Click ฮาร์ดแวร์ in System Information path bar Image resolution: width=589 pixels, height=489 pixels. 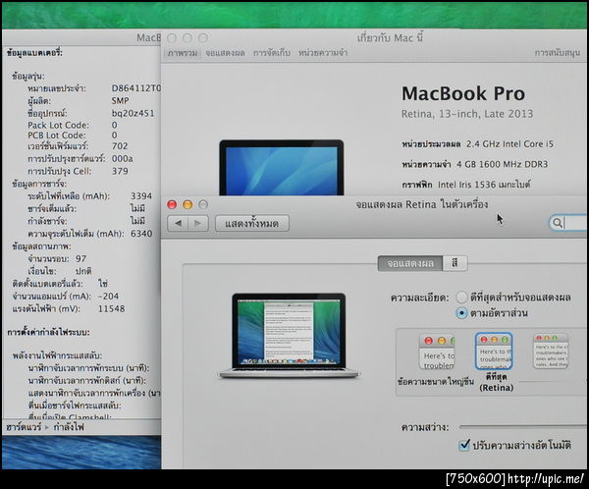(x=24, y=427)
